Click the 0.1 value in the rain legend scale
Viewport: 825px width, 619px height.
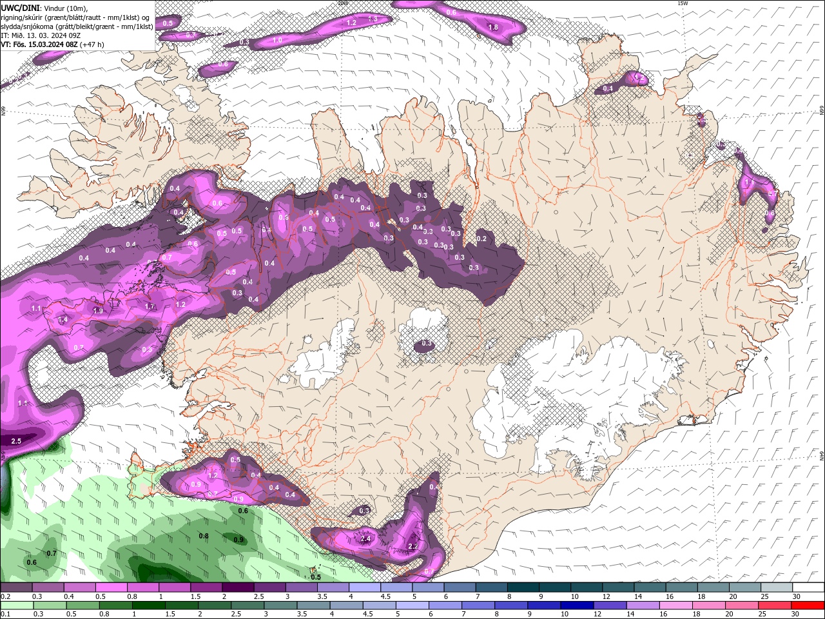click(x=5, y=614)
